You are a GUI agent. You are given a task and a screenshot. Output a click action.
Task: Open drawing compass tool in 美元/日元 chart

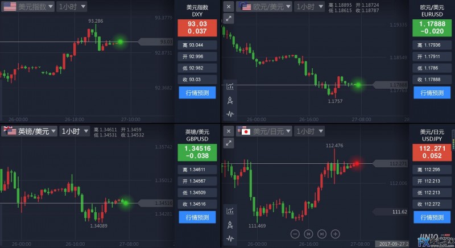(x=230, y=224)
